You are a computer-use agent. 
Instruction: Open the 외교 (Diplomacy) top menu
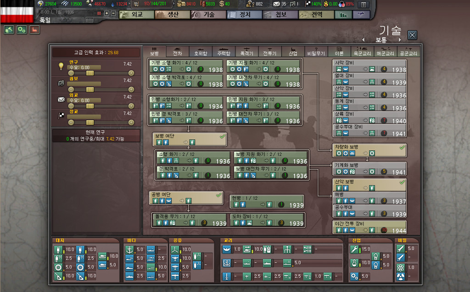(136, 15)
